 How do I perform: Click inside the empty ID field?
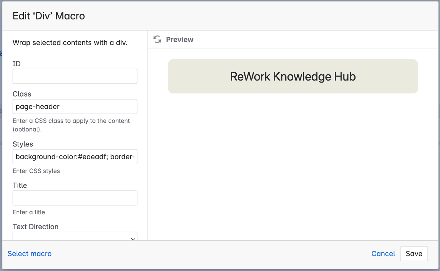tap(75, 76)
